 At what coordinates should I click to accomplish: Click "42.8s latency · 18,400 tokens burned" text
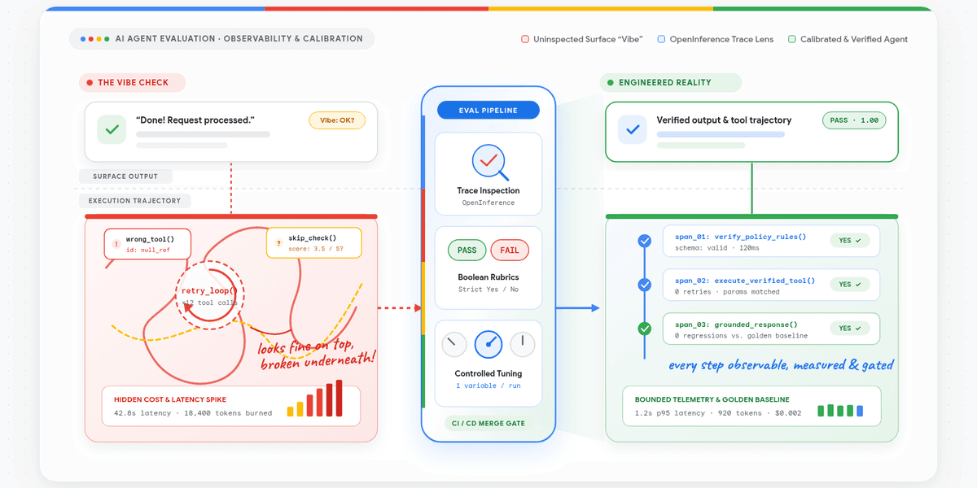(x=192, y=413)
